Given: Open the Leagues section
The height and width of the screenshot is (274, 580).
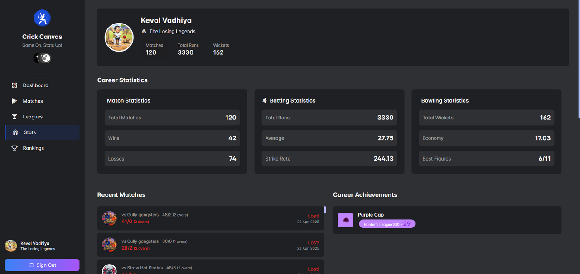Looking at the screenshot, I should tap(42, 117).
